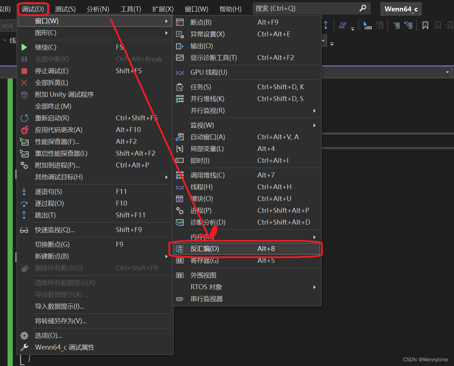Expand the 图形(C) submenu arrow
Viewport: 454px width, 366px height.
167,33
